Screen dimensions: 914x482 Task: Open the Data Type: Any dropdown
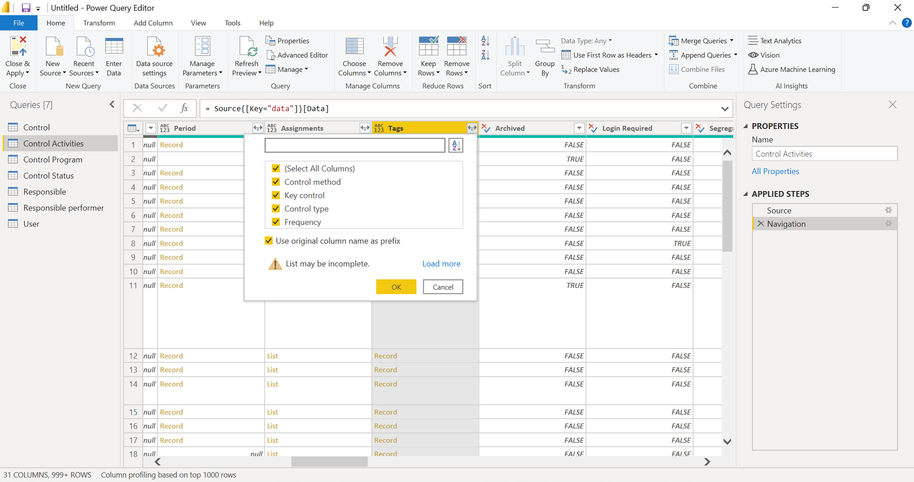point(586,41)
